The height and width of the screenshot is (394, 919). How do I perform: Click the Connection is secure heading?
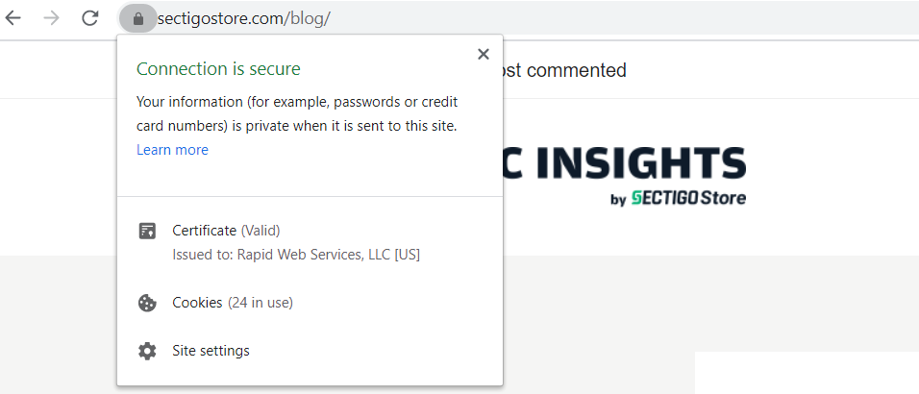[x=218, y=69]
